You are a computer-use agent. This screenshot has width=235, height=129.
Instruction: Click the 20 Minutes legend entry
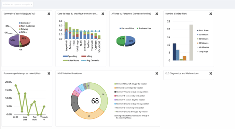(203, 39)
